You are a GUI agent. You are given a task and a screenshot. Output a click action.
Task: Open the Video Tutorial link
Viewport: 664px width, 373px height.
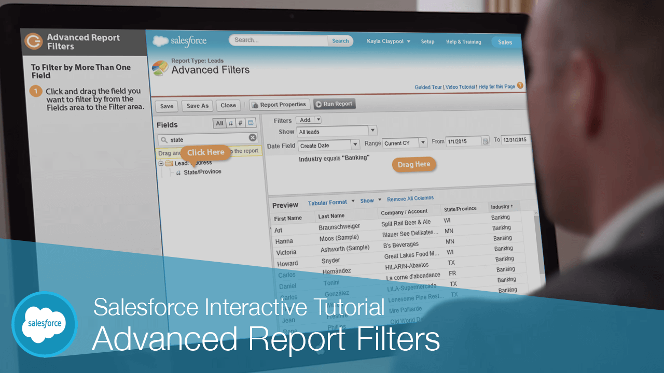pyautogui.click(x=460, y=87)
